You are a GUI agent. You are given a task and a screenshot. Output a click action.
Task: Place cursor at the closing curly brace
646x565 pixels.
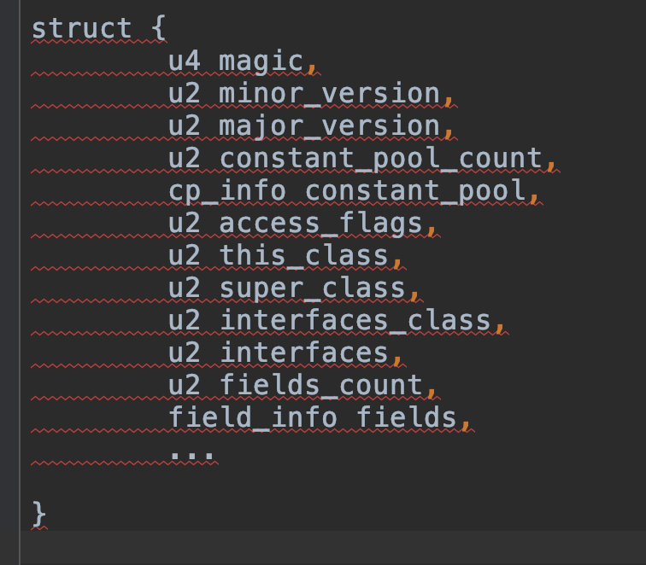point(39,513)
